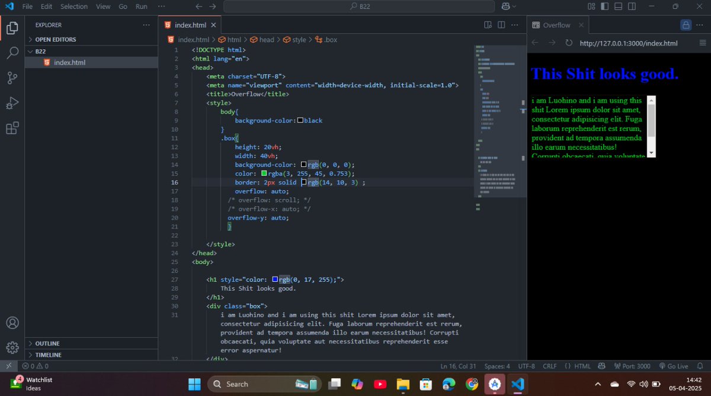
Task: Open the Windows Start menu
Action: pos(194,384)
